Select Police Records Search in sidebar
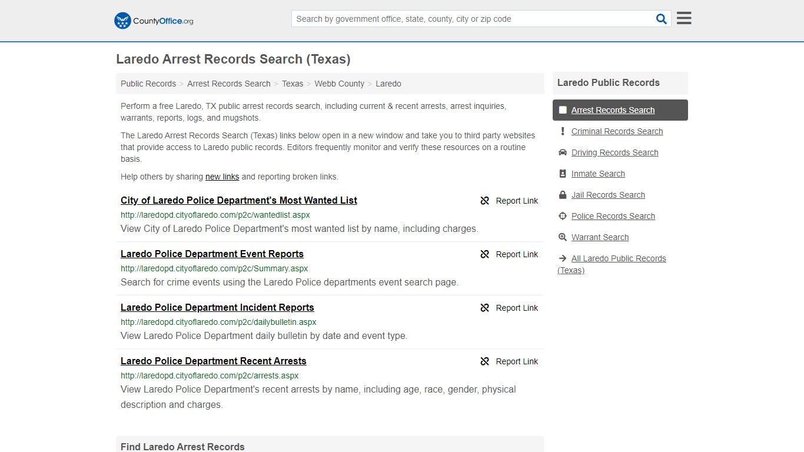804x452 pixels. [x=613, y=216]
